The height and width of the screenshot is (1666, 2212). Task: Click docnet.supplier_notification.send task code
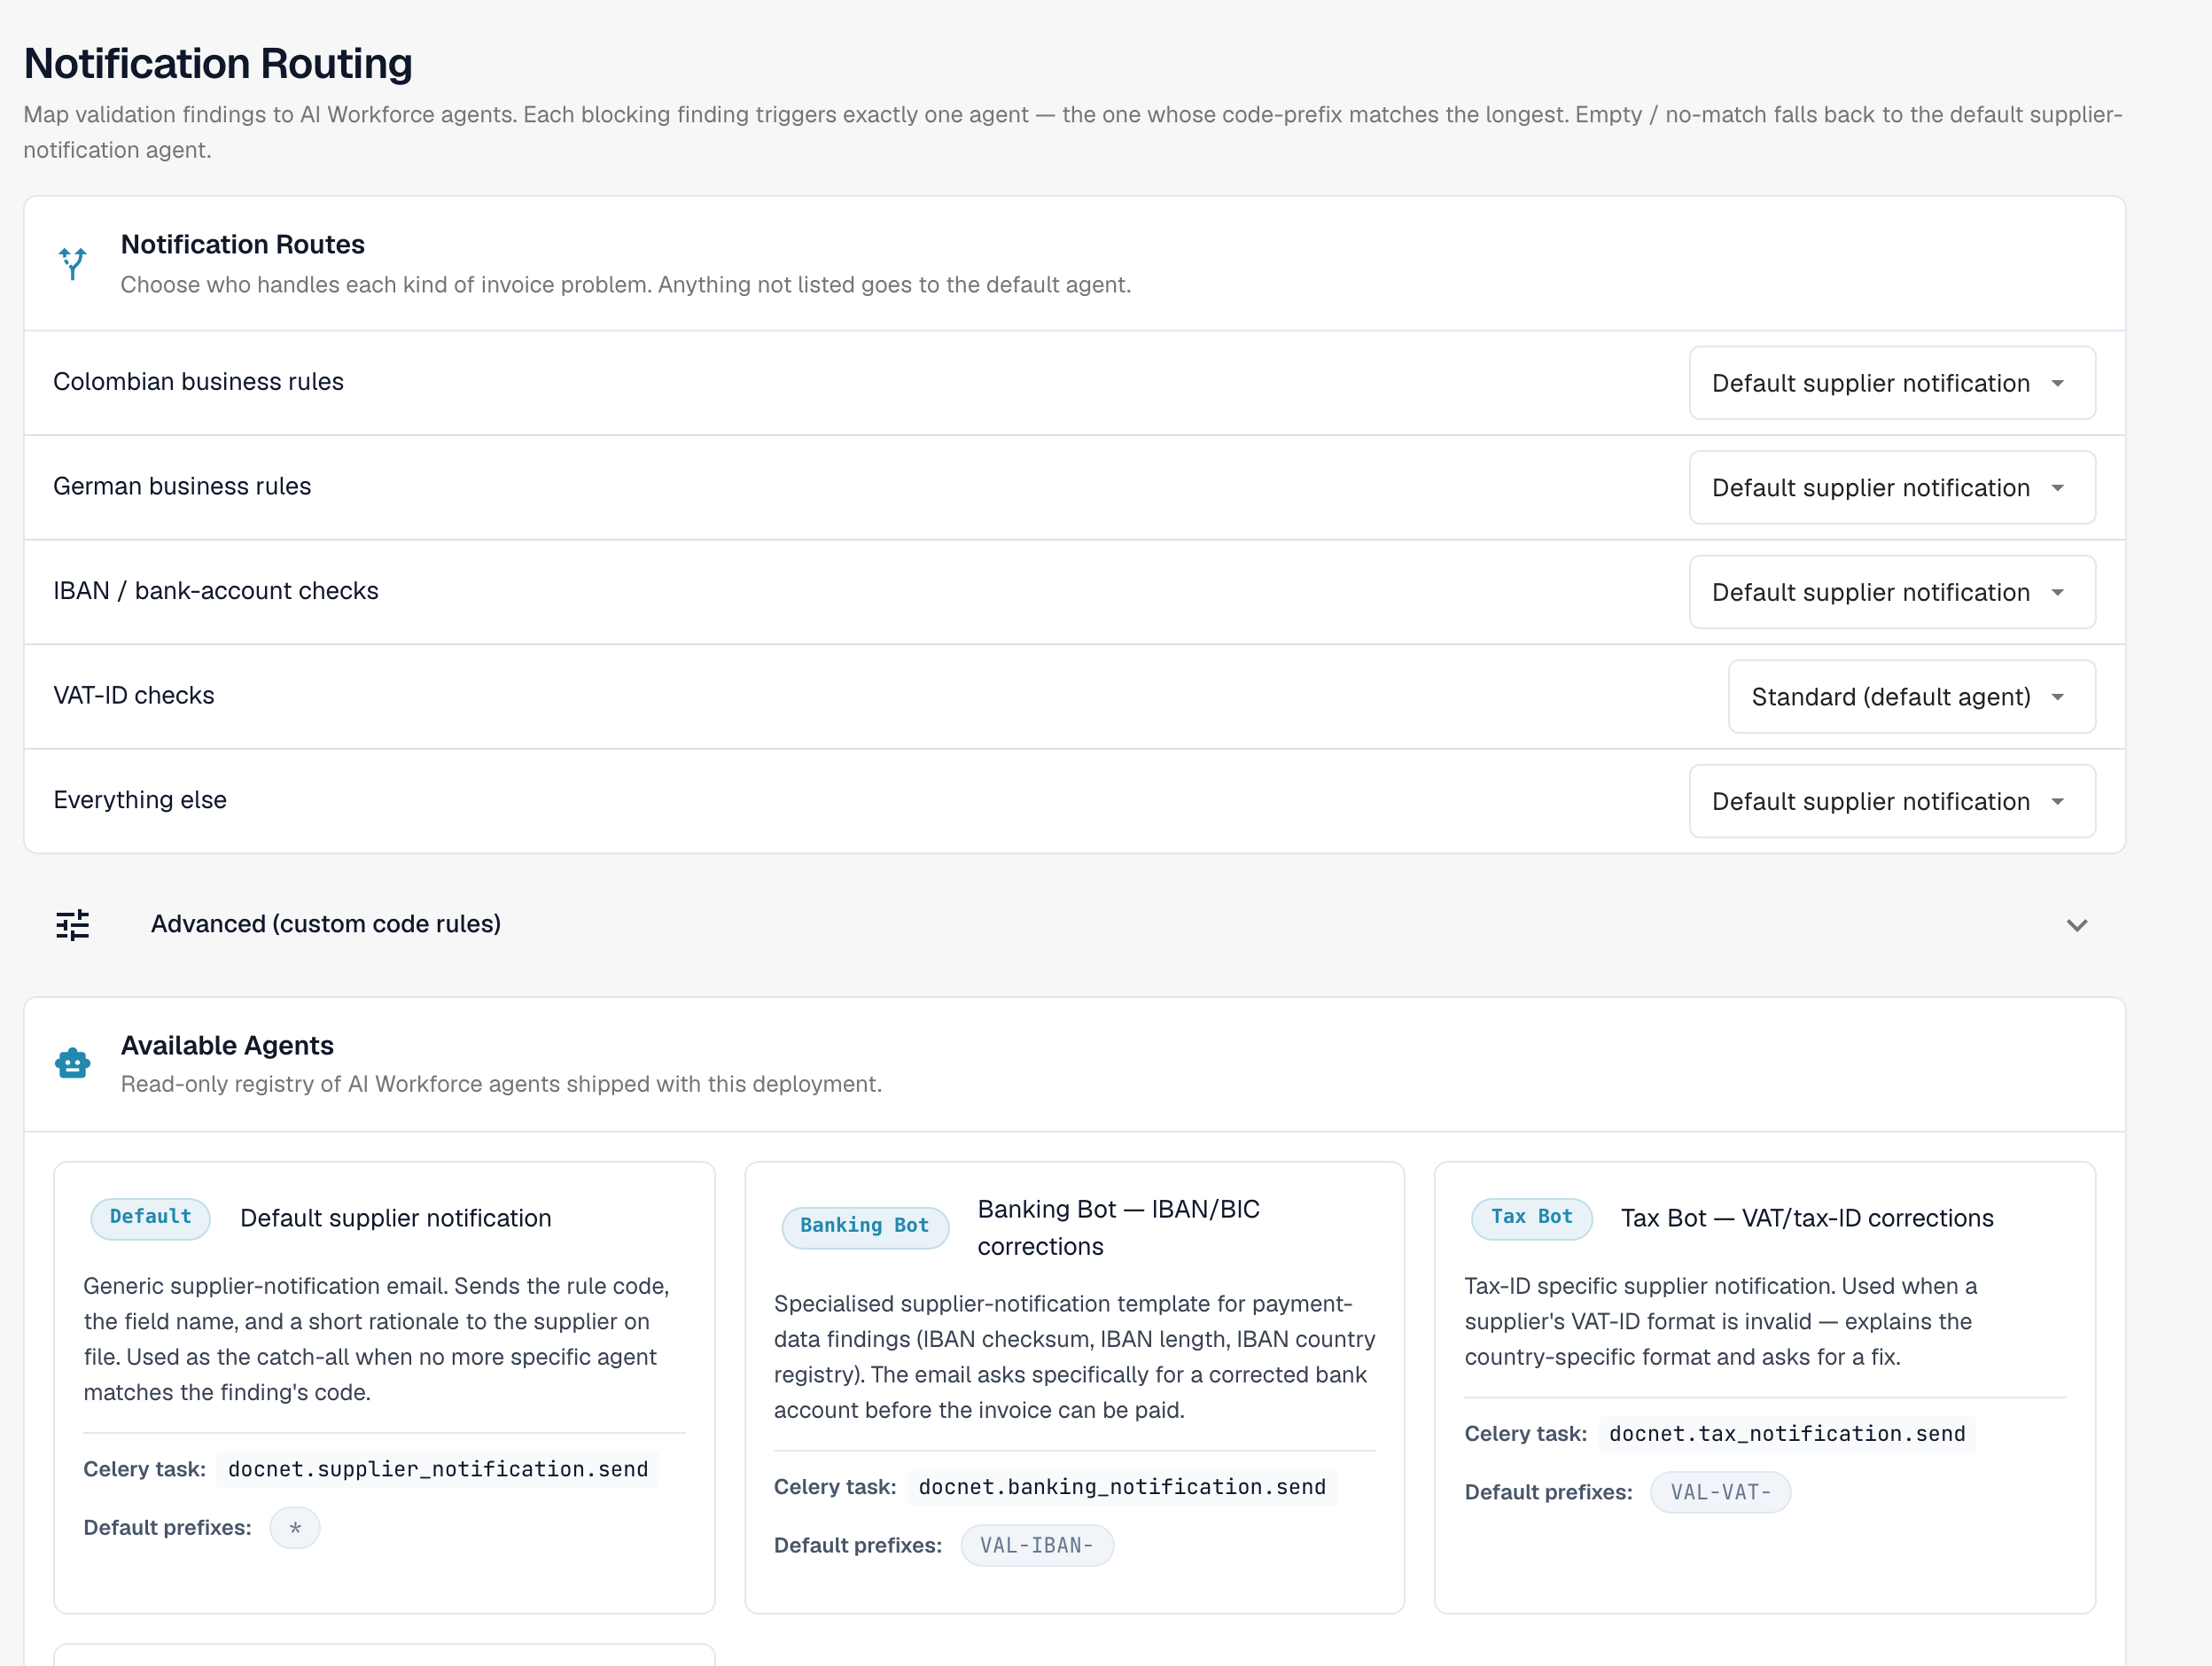(x=438, y=1469)
